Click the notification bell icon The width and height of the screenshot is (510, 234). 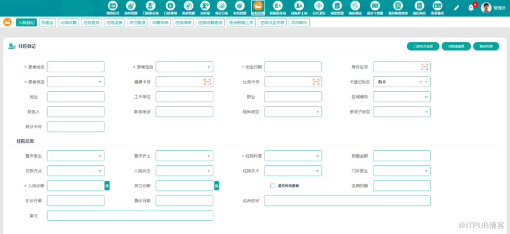pyautogui.click(x=471, y=7)
